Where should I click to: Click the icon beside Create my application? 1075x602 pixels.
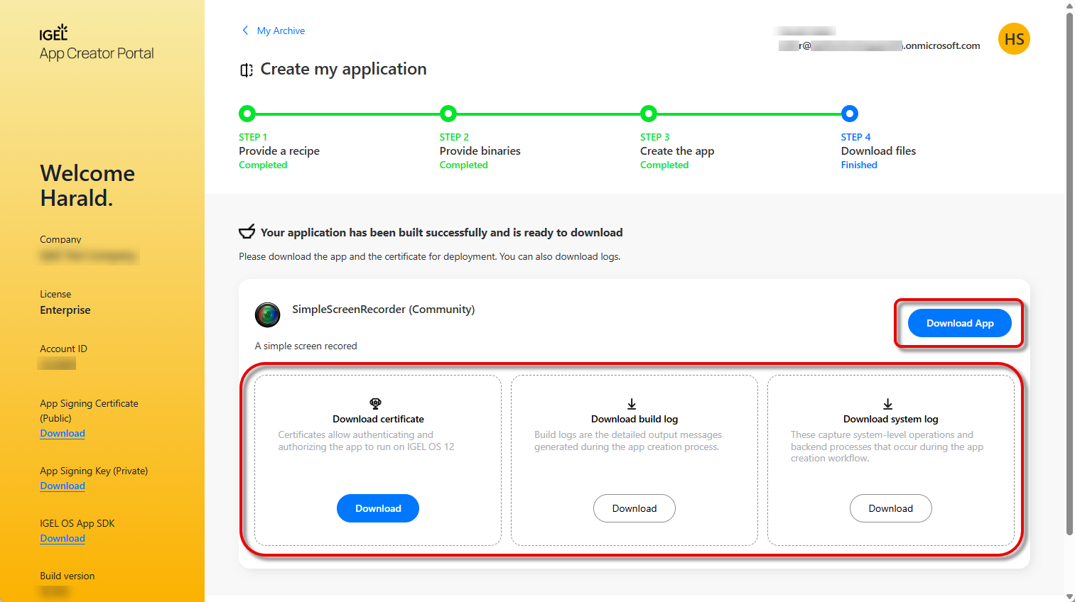tap(247, 70)
